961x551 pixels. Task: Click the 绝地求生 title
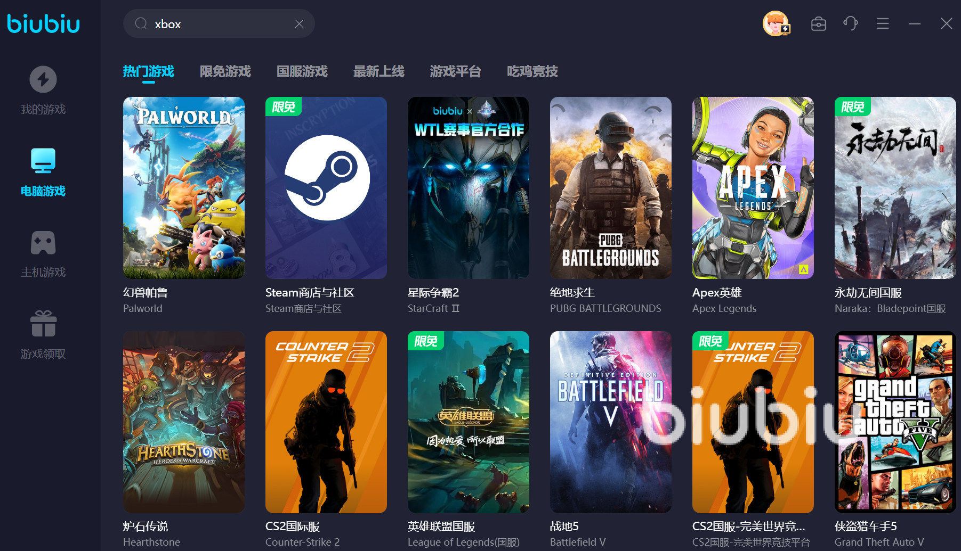coord(572,292)
